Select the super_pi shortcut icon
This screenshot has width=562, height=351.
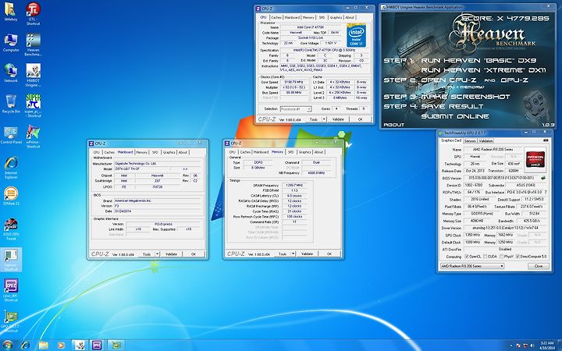click(x=33, y=105)
